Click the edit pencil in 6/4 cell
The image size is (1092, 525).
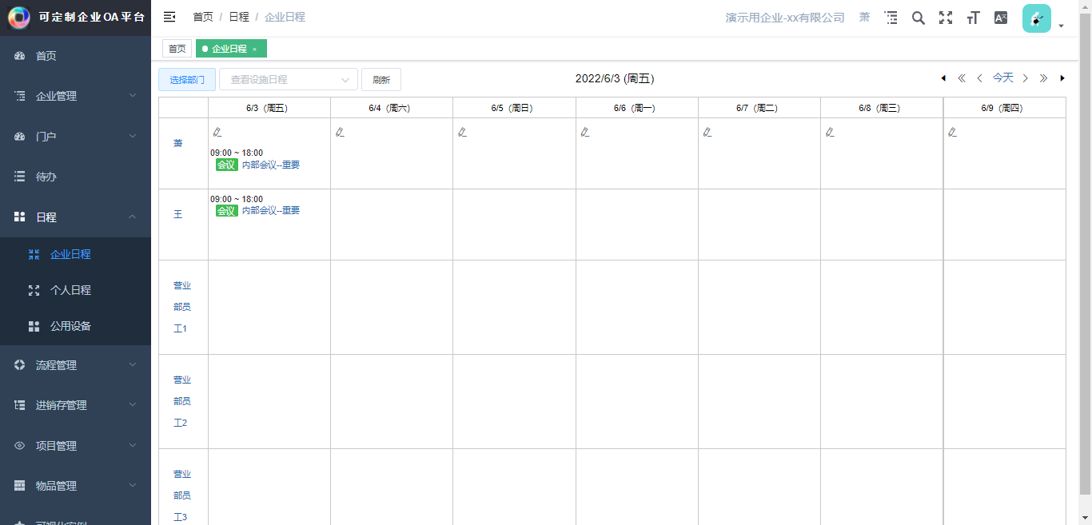(340, 132)
